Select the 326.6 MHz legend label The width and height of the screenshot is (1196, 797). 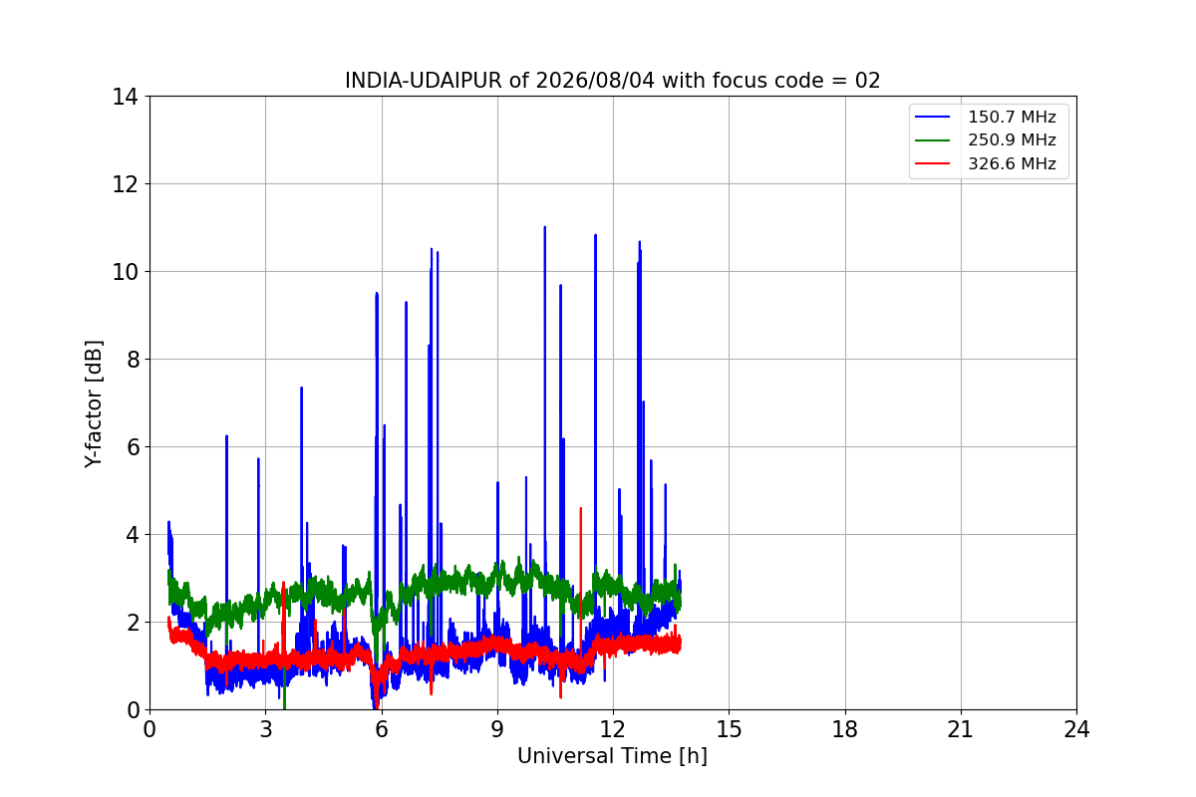tap(1012, 164)
